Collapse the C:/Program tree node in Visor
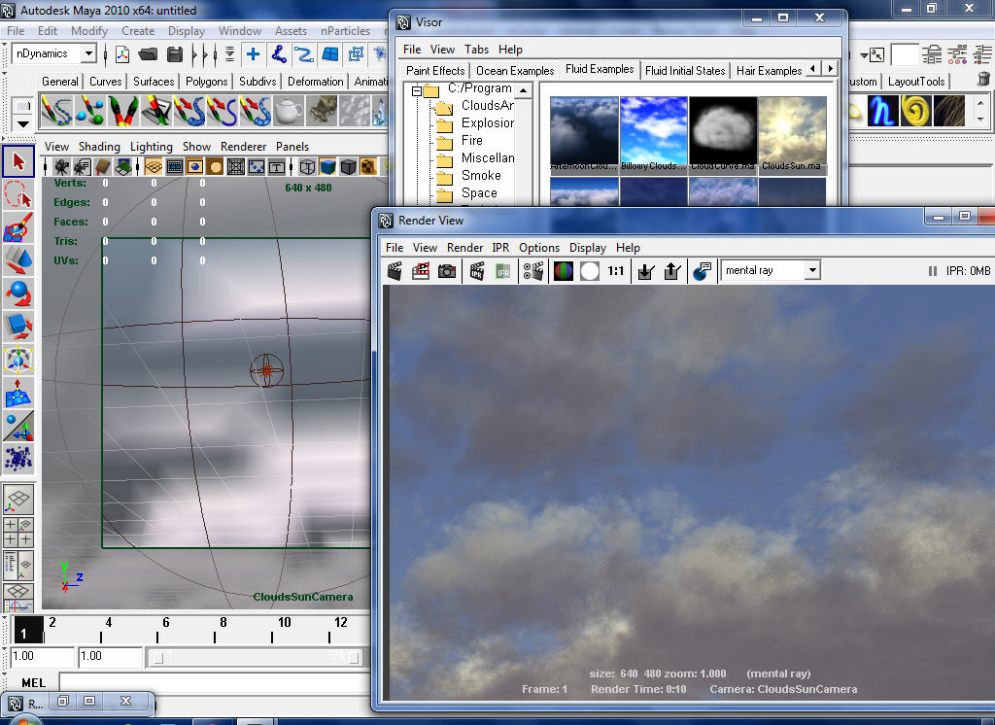Screen dimensions: 995x725 tap(417, 90)
